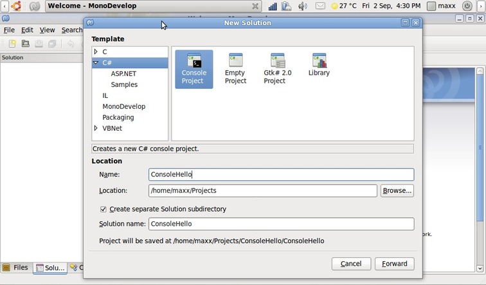This screenshot has height=285, width=486.
Task: Click the clock showing Fri 2 Sep
Action: click(x=391, y=6)
